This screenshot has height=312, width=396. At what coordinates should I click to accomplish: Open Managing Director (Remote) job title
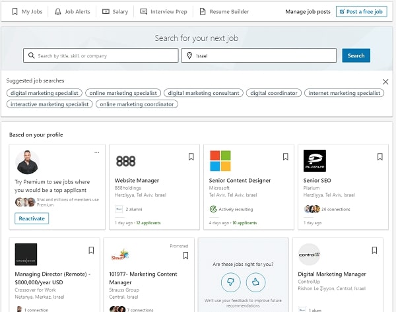click(53, 278)
